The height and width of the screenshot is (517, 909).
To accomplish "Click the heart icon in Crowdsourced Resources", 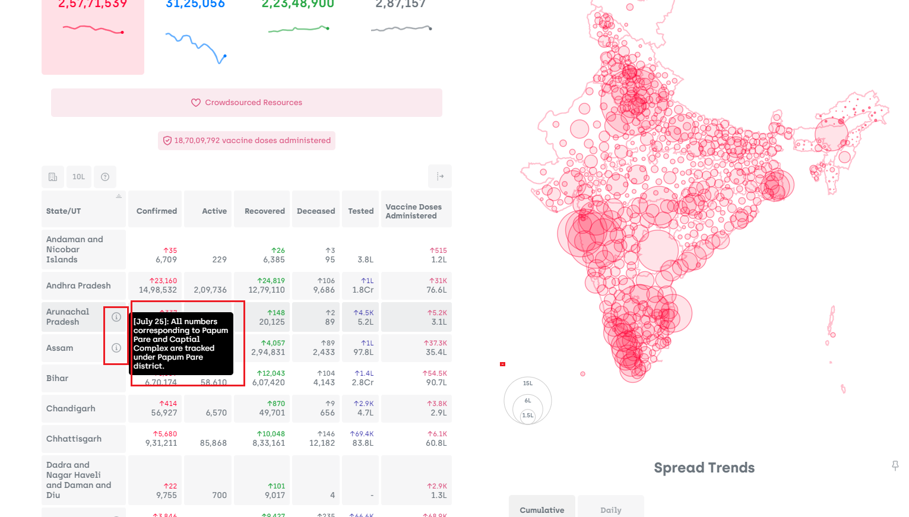I will pyautogui.click(x=196, y=103).
